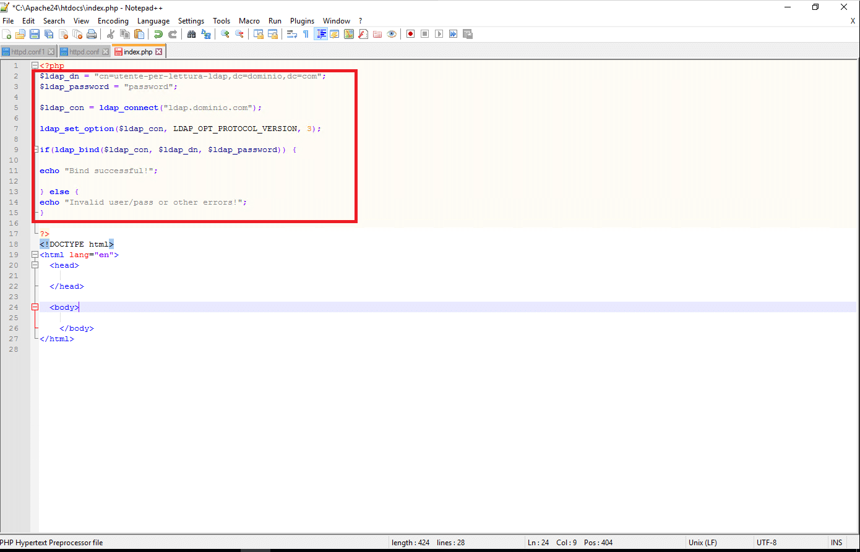Run macro multiple times icon

tap(454, 34)
